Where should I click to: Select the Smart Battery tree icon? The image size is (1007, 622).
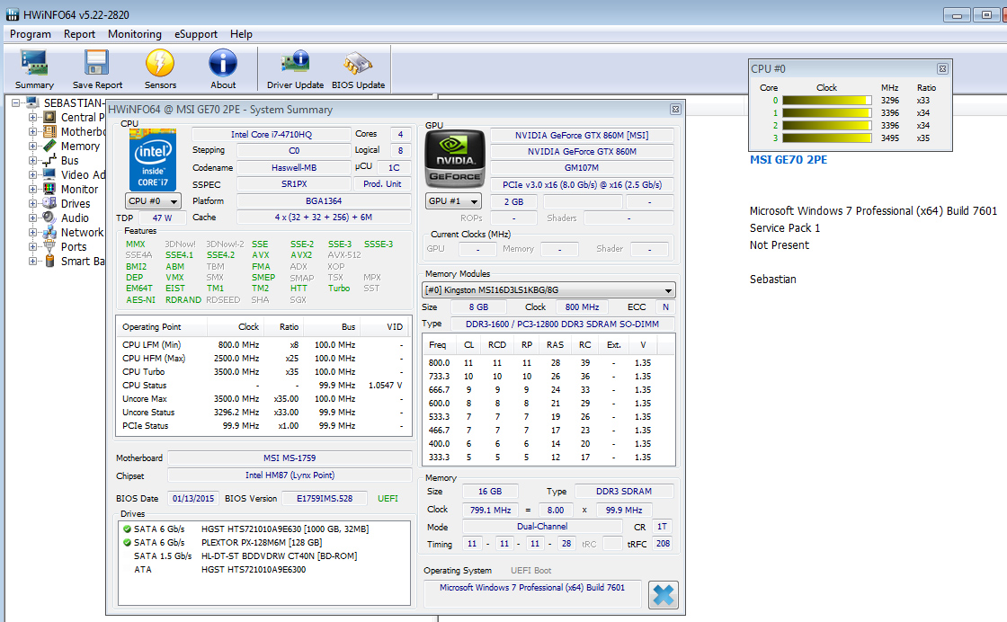click(49, 261)
